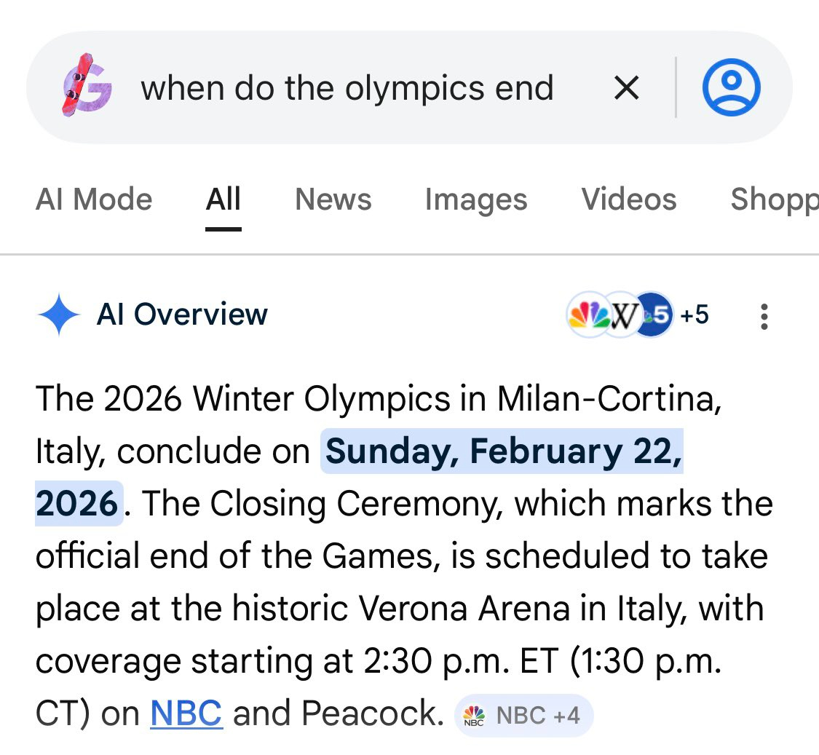Click the Google doodle logo
The width and height of the screenshot is (819, 755).
[x=87, y=87]
